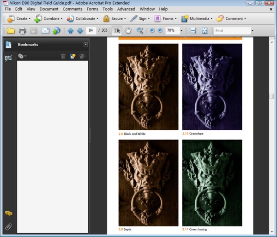Select the Hand tool
277x237 pixels.
point(128,31)
